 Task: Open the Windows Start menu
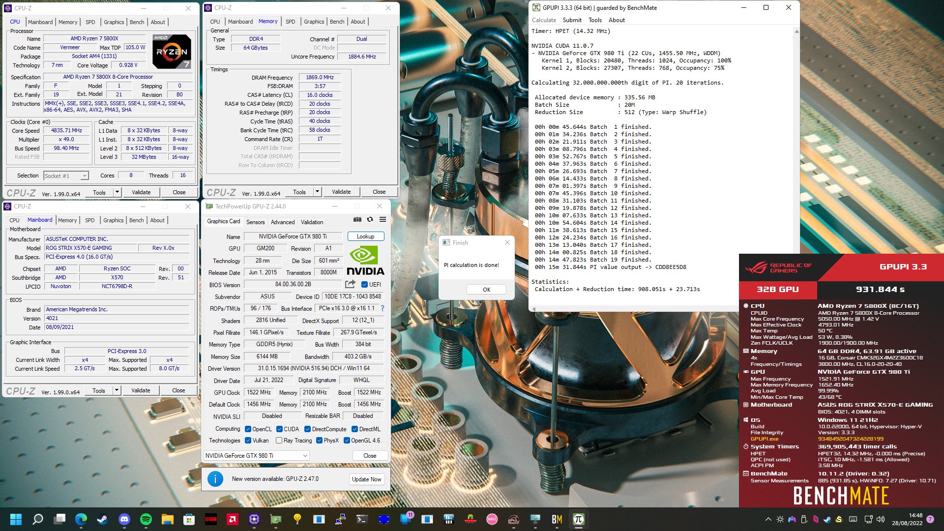pos(16,519)
